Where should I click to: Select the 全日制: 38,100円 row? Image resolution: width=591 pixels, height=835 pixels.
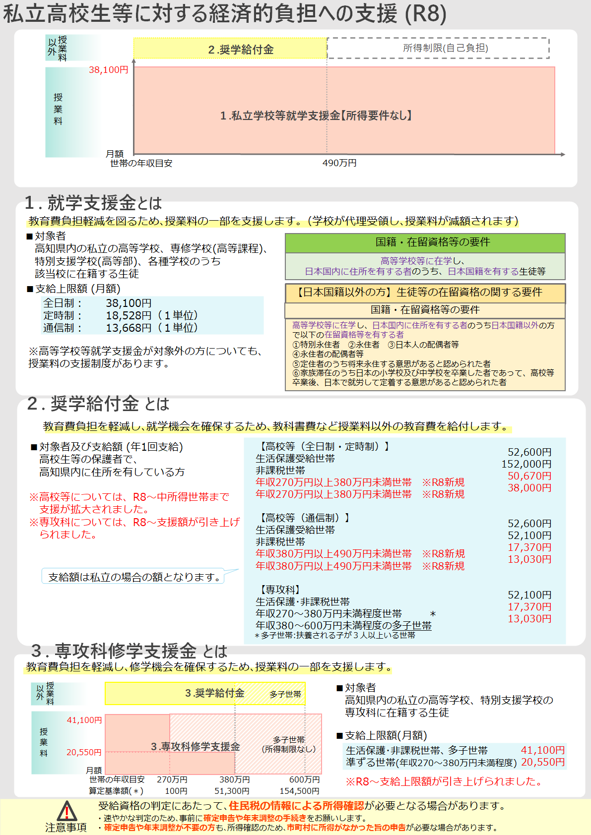coord(97,303)
